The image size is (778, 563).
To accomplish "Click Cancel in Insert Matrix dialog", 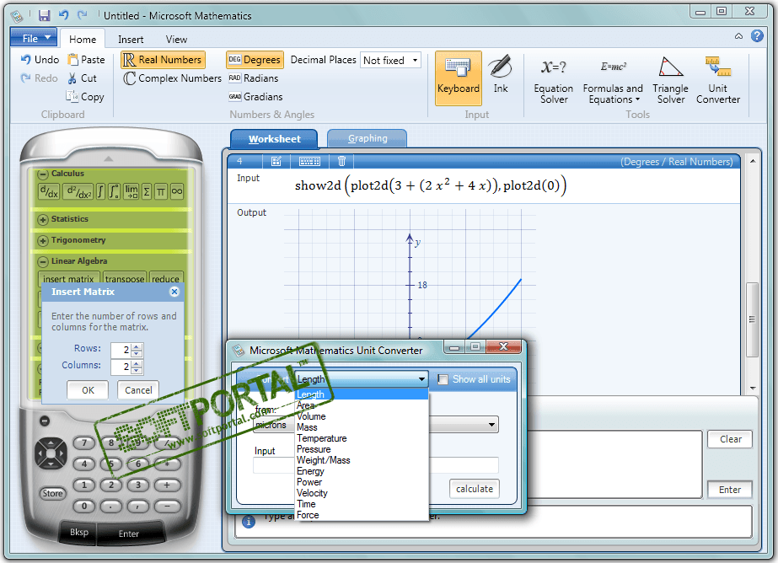I will pos(138,390).
